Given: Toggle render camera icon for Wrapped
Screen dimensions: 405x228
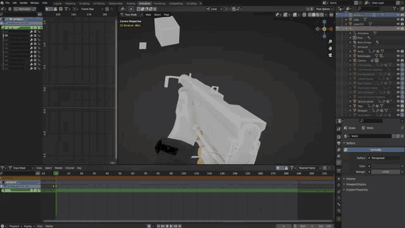Looking at the screenshot, I should 402,110.
